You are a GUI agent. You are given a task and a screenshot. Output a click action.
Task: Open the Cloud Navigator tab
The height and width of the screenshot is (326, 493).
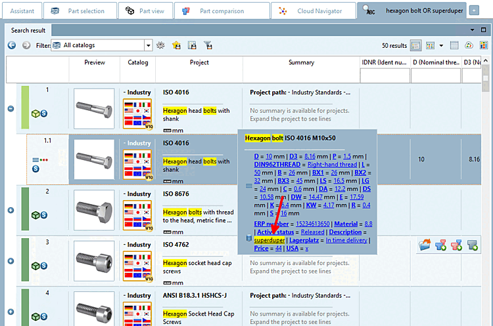(x=314, y=11)
